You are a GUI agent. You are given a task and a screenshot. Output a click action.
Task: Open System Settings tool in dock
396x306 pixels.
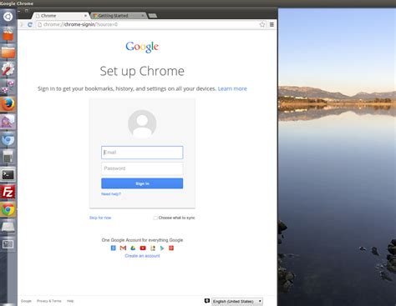(8, 69)
